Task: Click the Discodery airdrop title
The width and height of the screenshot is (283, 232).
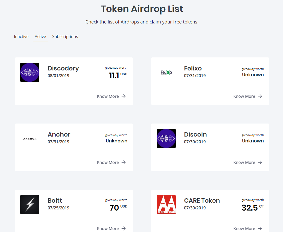Action: coord(63,68)
